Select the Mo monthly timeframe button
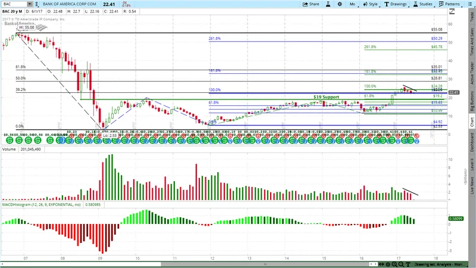 tap(352, 4)
